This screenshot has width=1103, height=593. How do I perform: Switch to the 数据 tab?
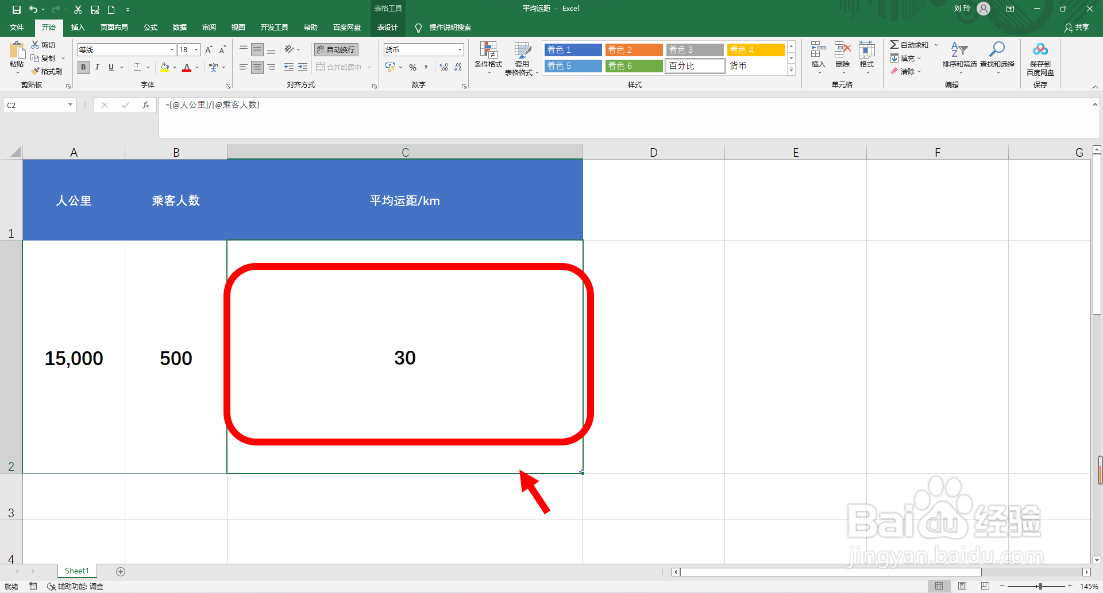click(180, 28)
